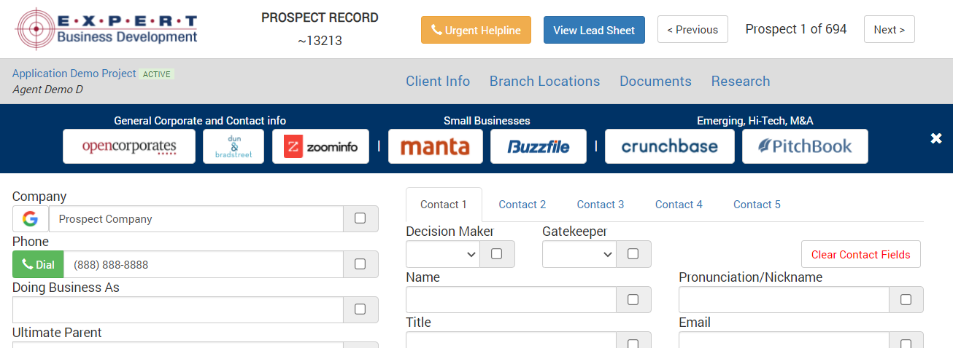Open the Documents section
953x348 pixels.
(x=655, y=81)
